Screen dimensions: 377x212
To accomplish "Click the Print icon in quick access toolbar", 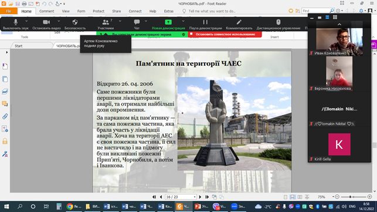I will (24, 4).
